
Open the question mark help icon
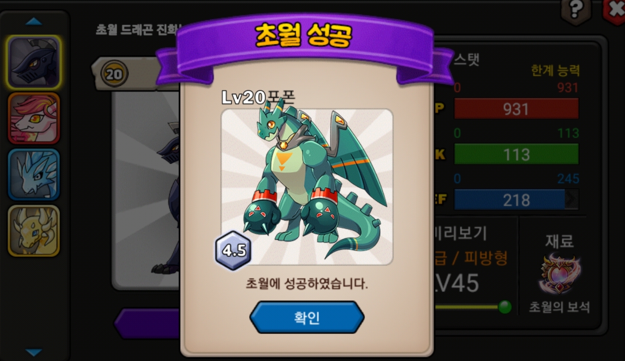click(576, 11)
